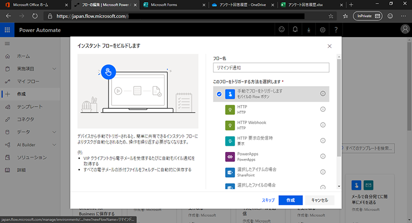Image resolution: width=412 pixels, height=223 pixels.
Task: Select 作成 in sidebar
Action: coord(30,94)
